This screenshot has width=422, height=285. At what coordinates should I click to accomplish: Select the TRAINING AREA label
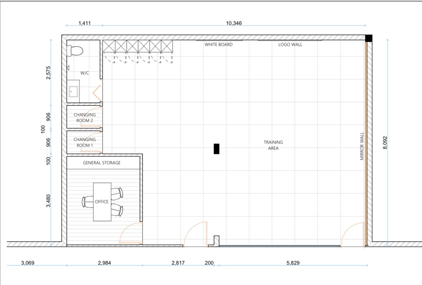pos(273,145)
